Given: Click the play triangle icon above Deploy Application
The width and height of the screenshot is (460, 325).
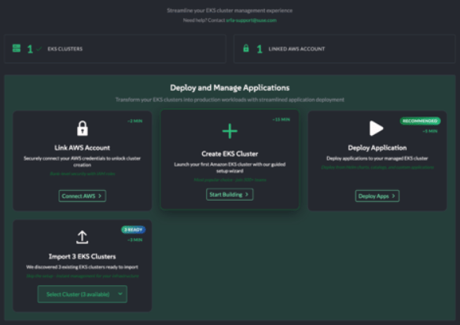Looking at the screenshot, I should pos(377,128).
